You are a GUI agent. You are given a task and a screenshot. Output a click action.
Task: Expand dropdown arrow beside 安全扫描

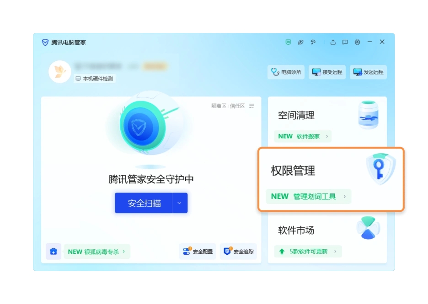180,203
